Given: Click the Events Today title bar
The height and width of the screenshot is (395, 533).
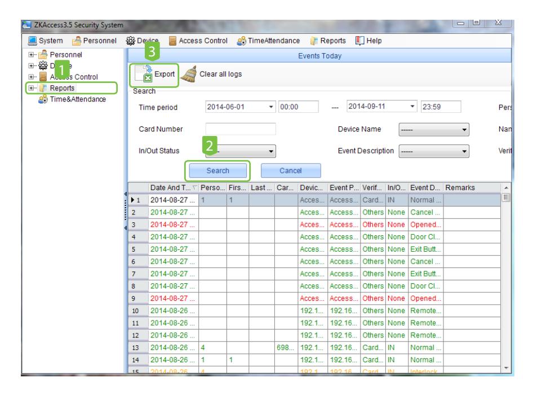Looking at the screenshot, I should (x=319, y=55).
